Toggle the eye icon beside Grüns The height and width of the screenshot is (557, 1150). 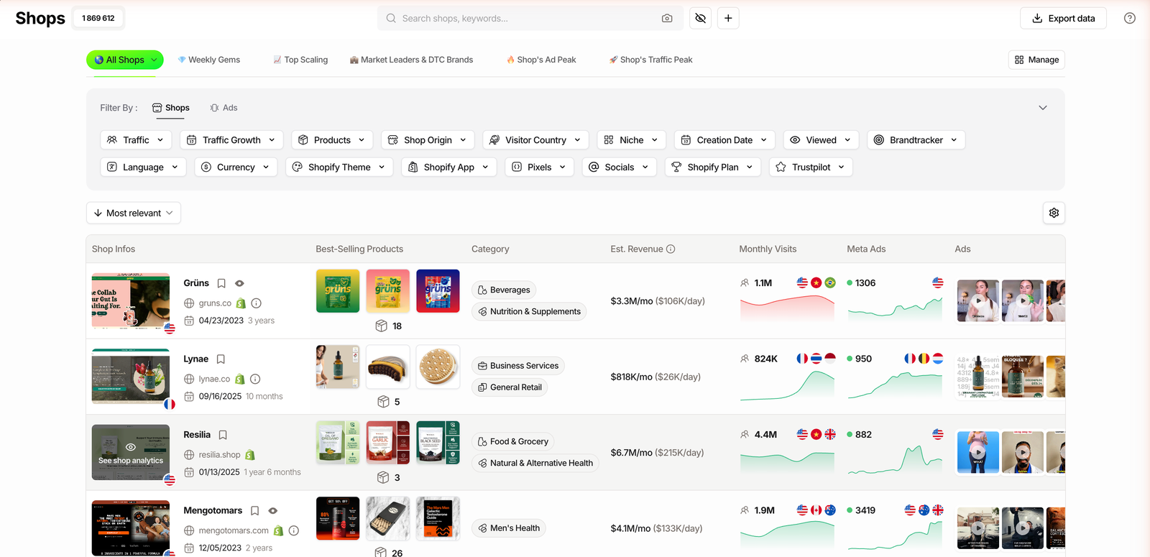[x=239, y=283]
